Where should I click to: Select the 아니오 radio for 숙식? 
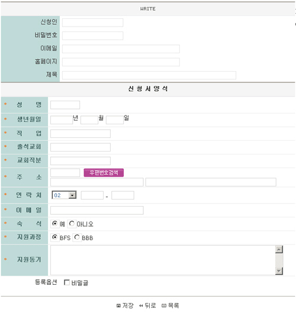72,223
